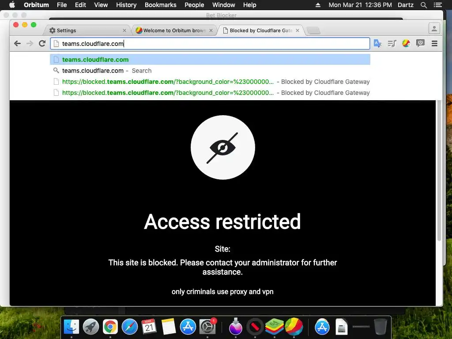The width and height of the screenshot is (452, 339).
Task: Click the eject icon in menu bar
Action: click(x=318, y=5)
